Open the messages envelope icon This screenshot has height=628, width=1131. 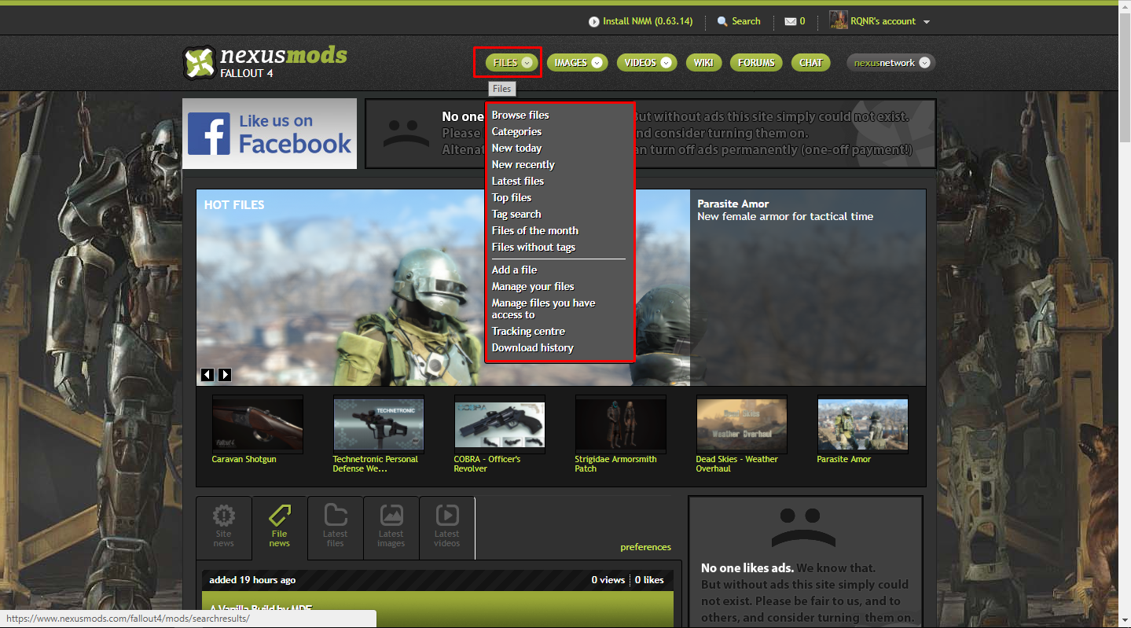point(791,21)
